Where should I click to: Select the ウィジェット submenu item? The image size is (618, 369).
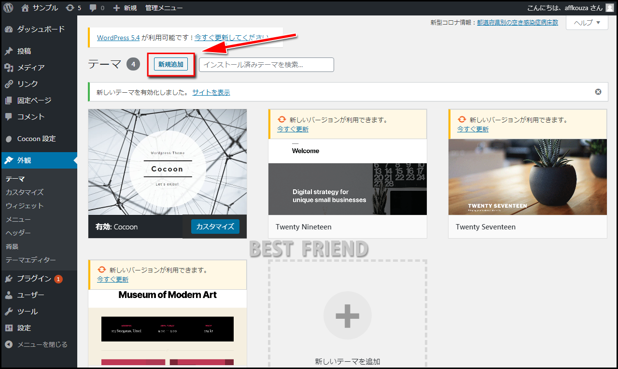point(25,206)
